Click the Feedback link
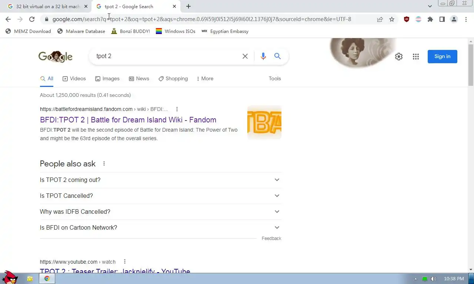 tap(271, 239)
